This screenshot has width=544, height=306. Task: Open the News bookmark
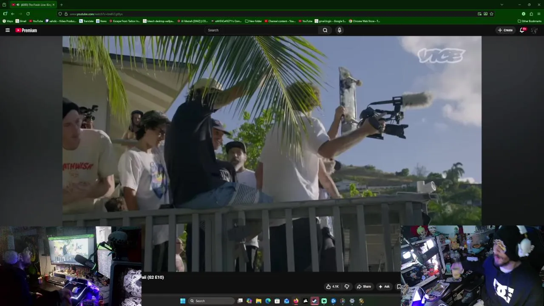click(x=101, y=21)
